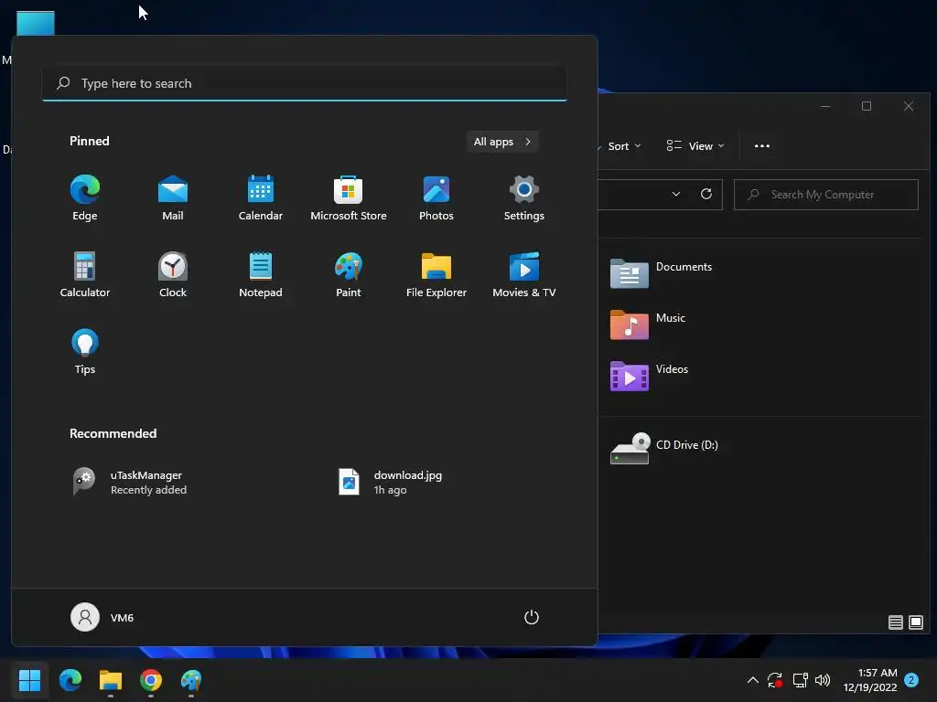Open the Clock app
Viewport: 937px width, 702px height.
[173, 275]
